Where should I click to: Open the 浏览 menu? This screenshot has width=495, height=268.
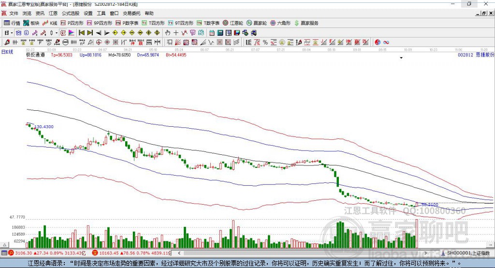coord(27,13)
